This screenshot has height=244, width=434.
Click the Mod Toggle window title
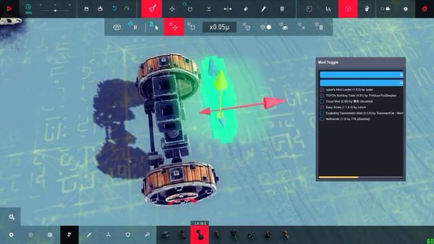328,62
